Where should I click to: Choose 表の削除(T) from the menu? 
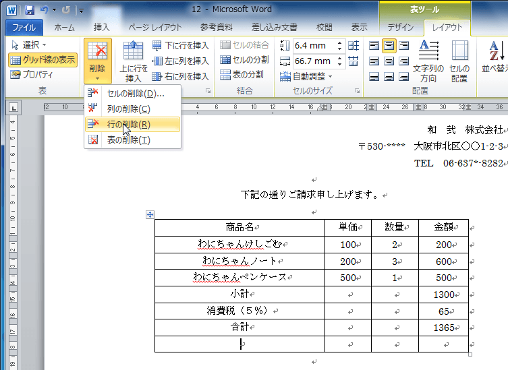pos(132,140)
